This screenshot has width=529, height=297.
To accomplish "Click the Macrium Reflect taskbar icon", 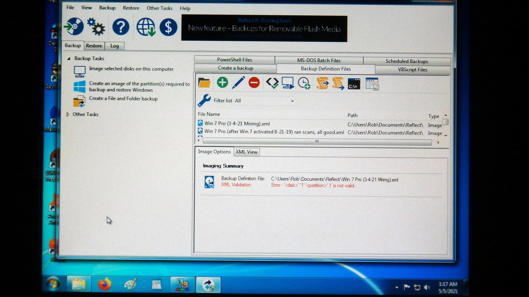I will tap(208, 285).
